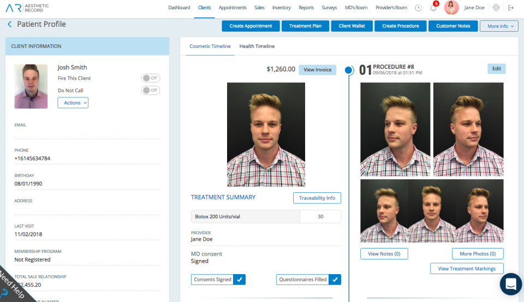Open the front-facing procedure photo
Viewport: 524px width, 302px height.
click(x=266, y=134)
